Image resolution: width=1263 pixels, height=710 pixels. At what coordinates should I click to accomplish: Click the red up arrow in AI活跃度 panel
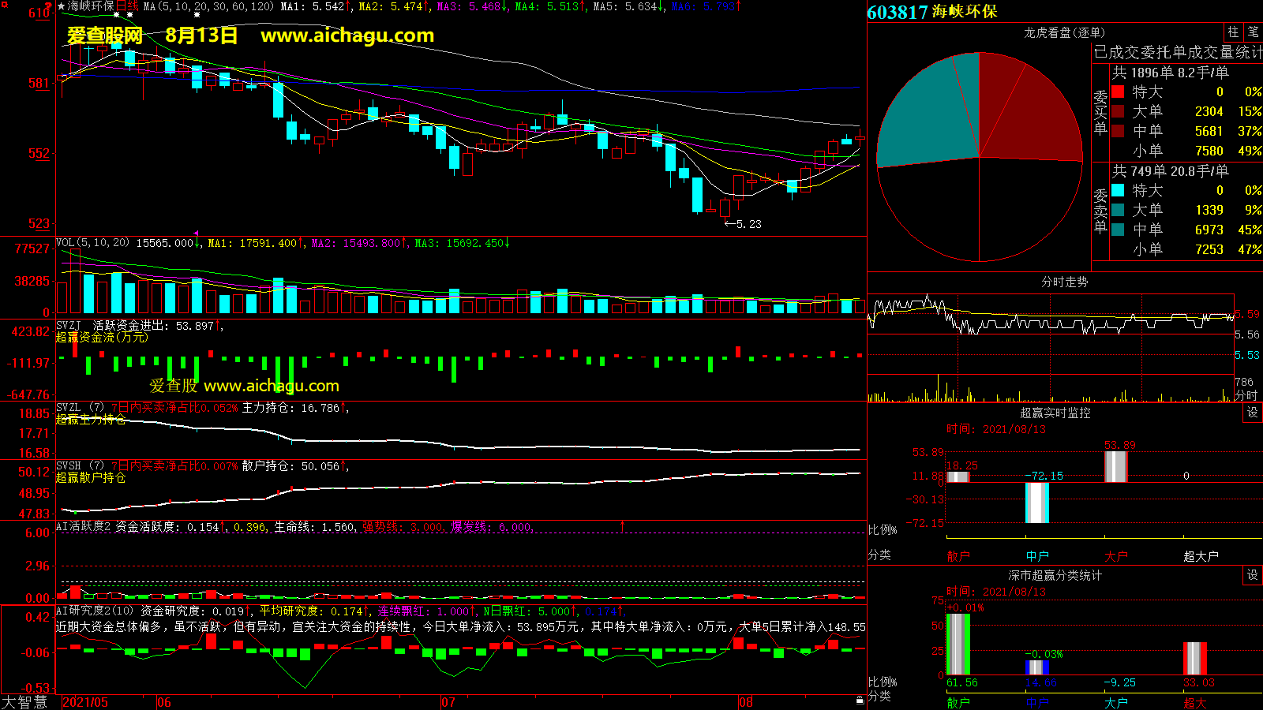click(622, 525)
